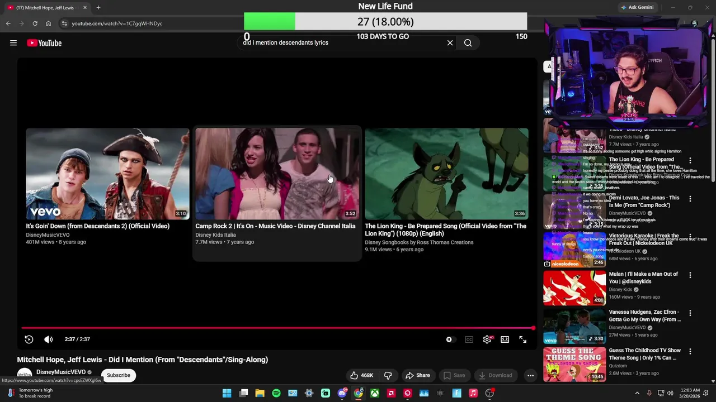Open Vanessa Hudgens Gotta Go My Own Way title

[644, 315]
